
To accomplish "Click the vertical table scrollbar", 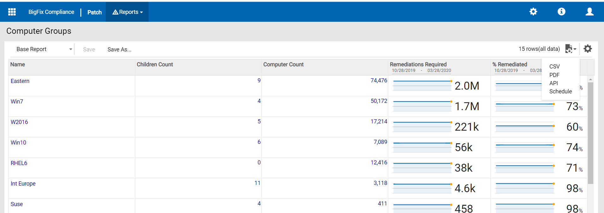I will coord(590,133).
